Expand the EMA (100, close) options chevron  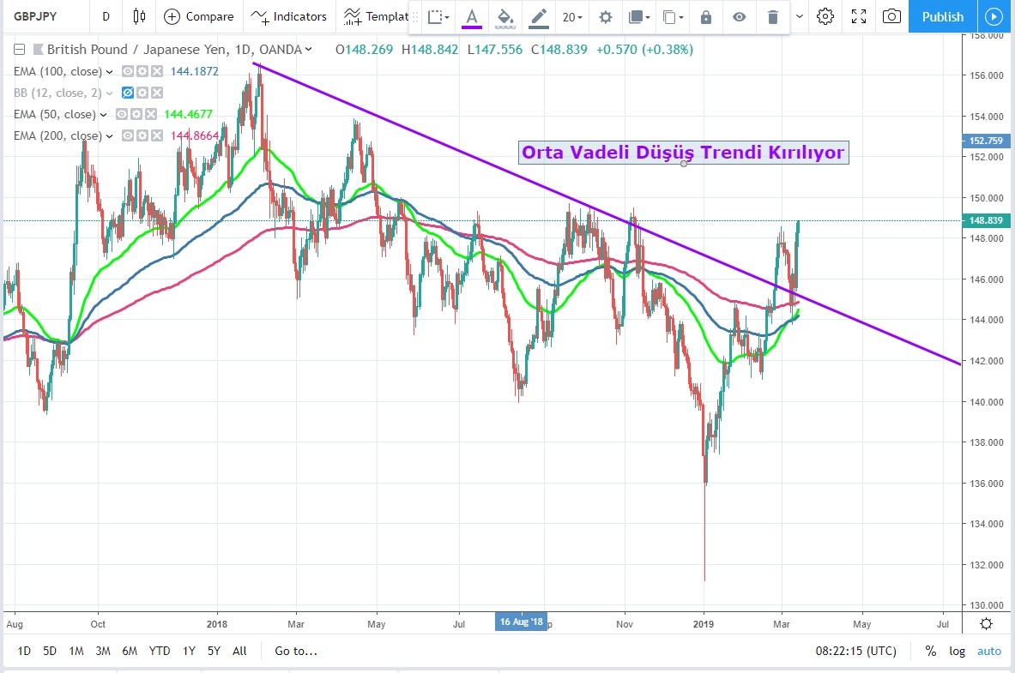click(x=110, y=72)
